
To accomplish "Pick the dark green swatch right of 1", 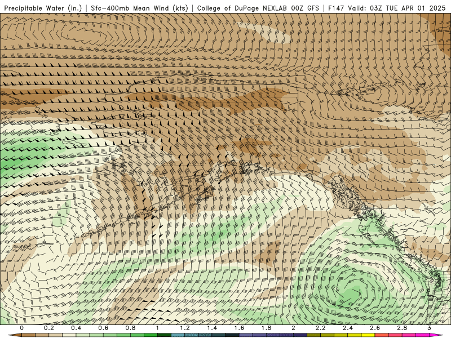I will point(164,335).
